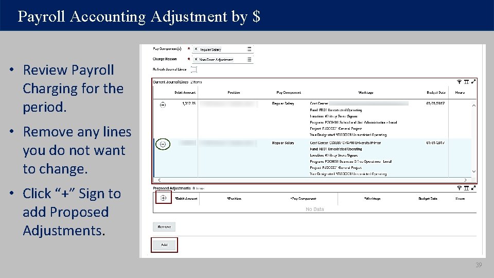Click the right arrow of the horizontal scrollbar
The image size is (494, 278).
tap(465, 180)
